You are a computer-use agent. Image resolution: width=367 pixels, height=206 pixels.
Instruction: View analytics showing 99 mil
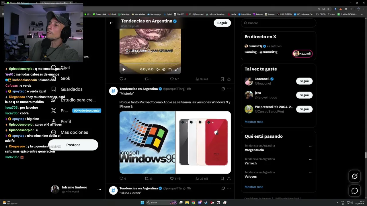click(x=202, y=79)
